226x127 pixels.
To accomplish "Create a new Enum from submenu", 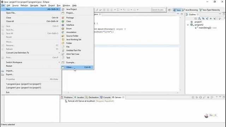I will click(77, 29).
